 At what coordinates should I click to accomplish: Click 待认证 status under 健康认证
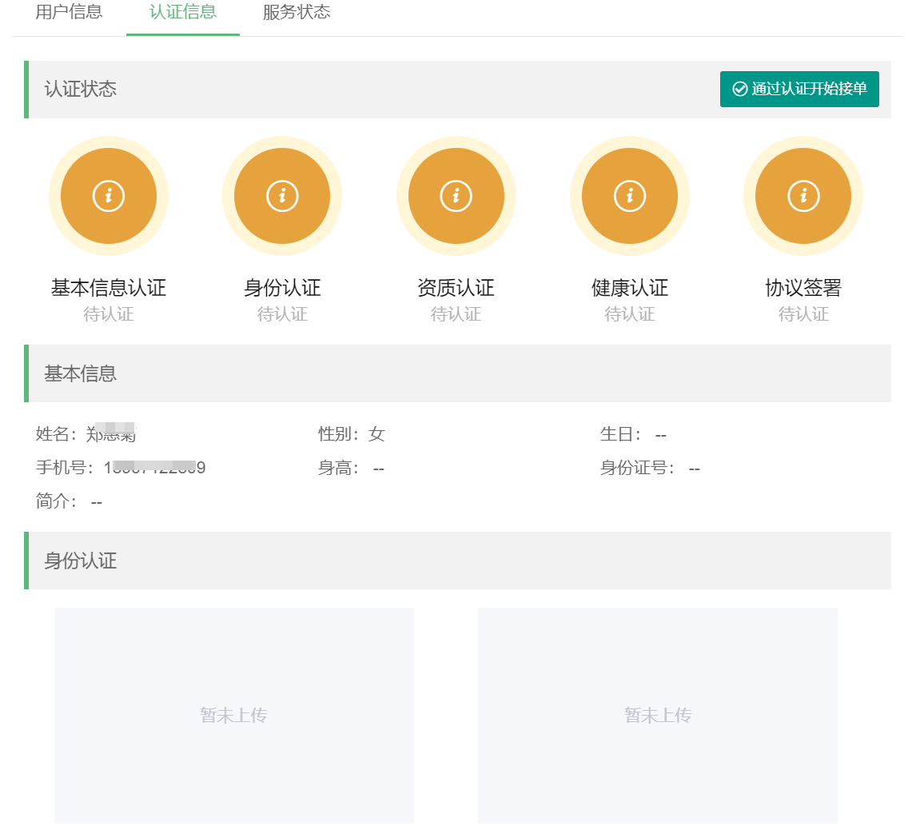click(629, 314)
